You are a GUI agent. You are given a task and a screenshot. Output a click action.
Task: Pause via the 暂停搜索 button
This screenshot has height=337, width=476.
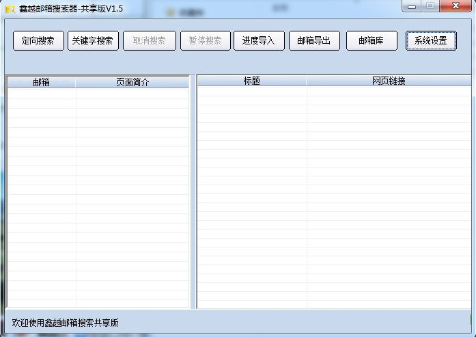click(x=205, y=40)
